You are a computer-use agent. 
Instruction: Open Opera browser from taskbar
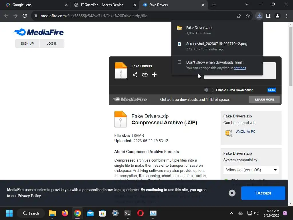pyautogui.click(x=140, y=213)
